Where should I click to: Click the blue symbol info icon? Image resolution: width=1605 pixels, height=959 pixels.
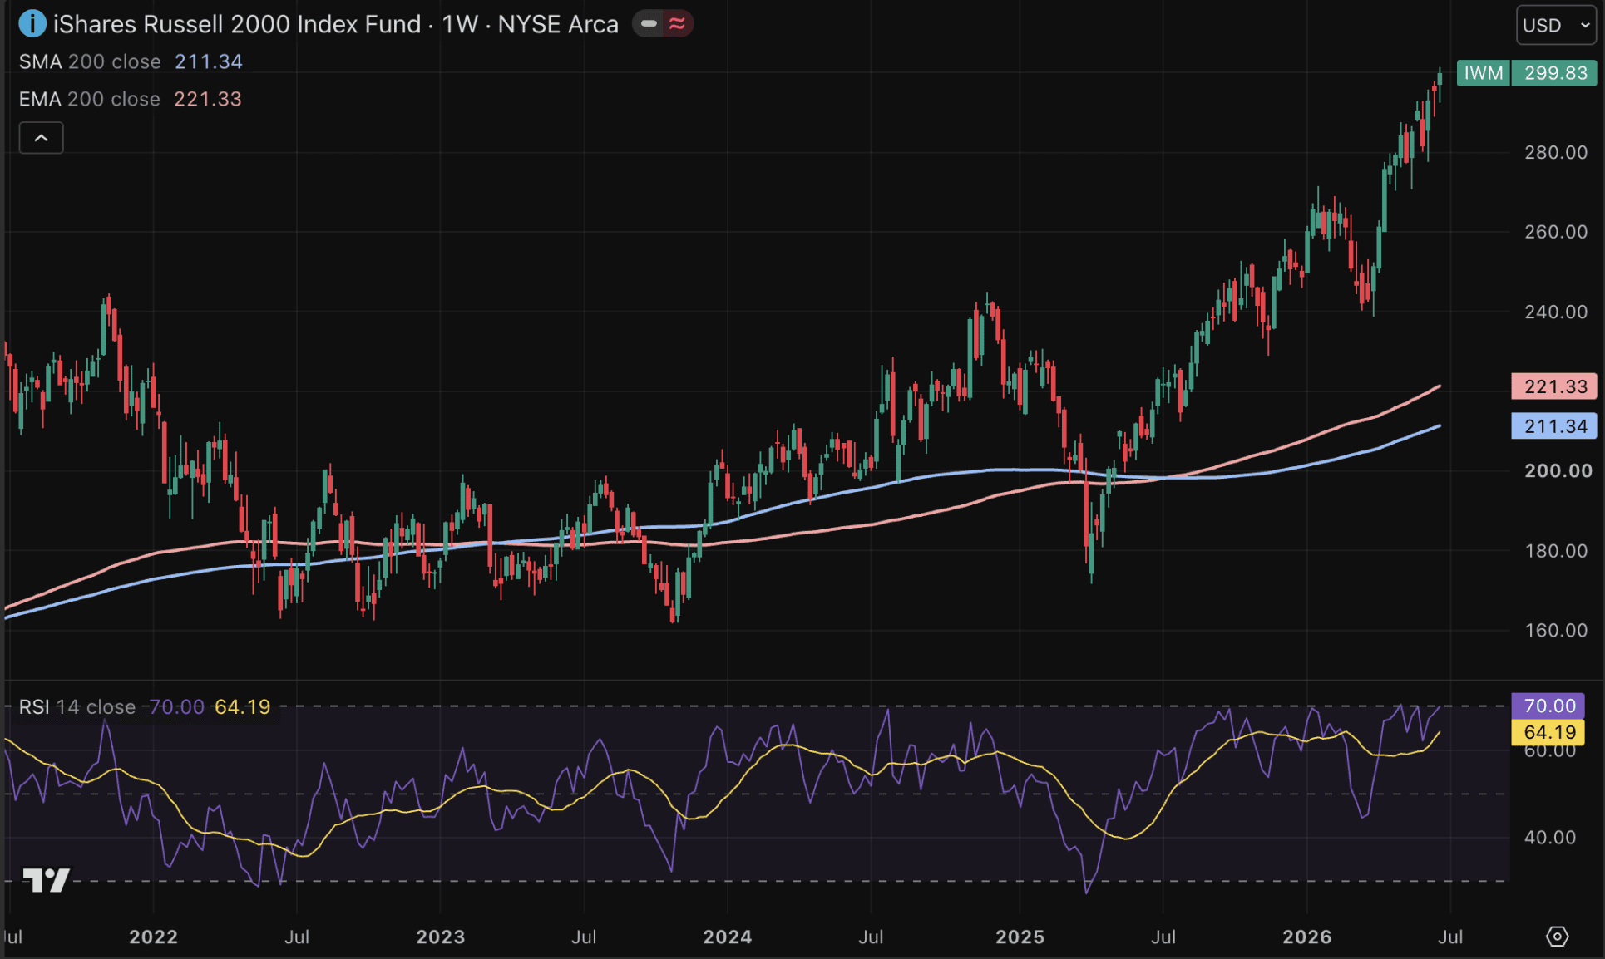[32, 23]
